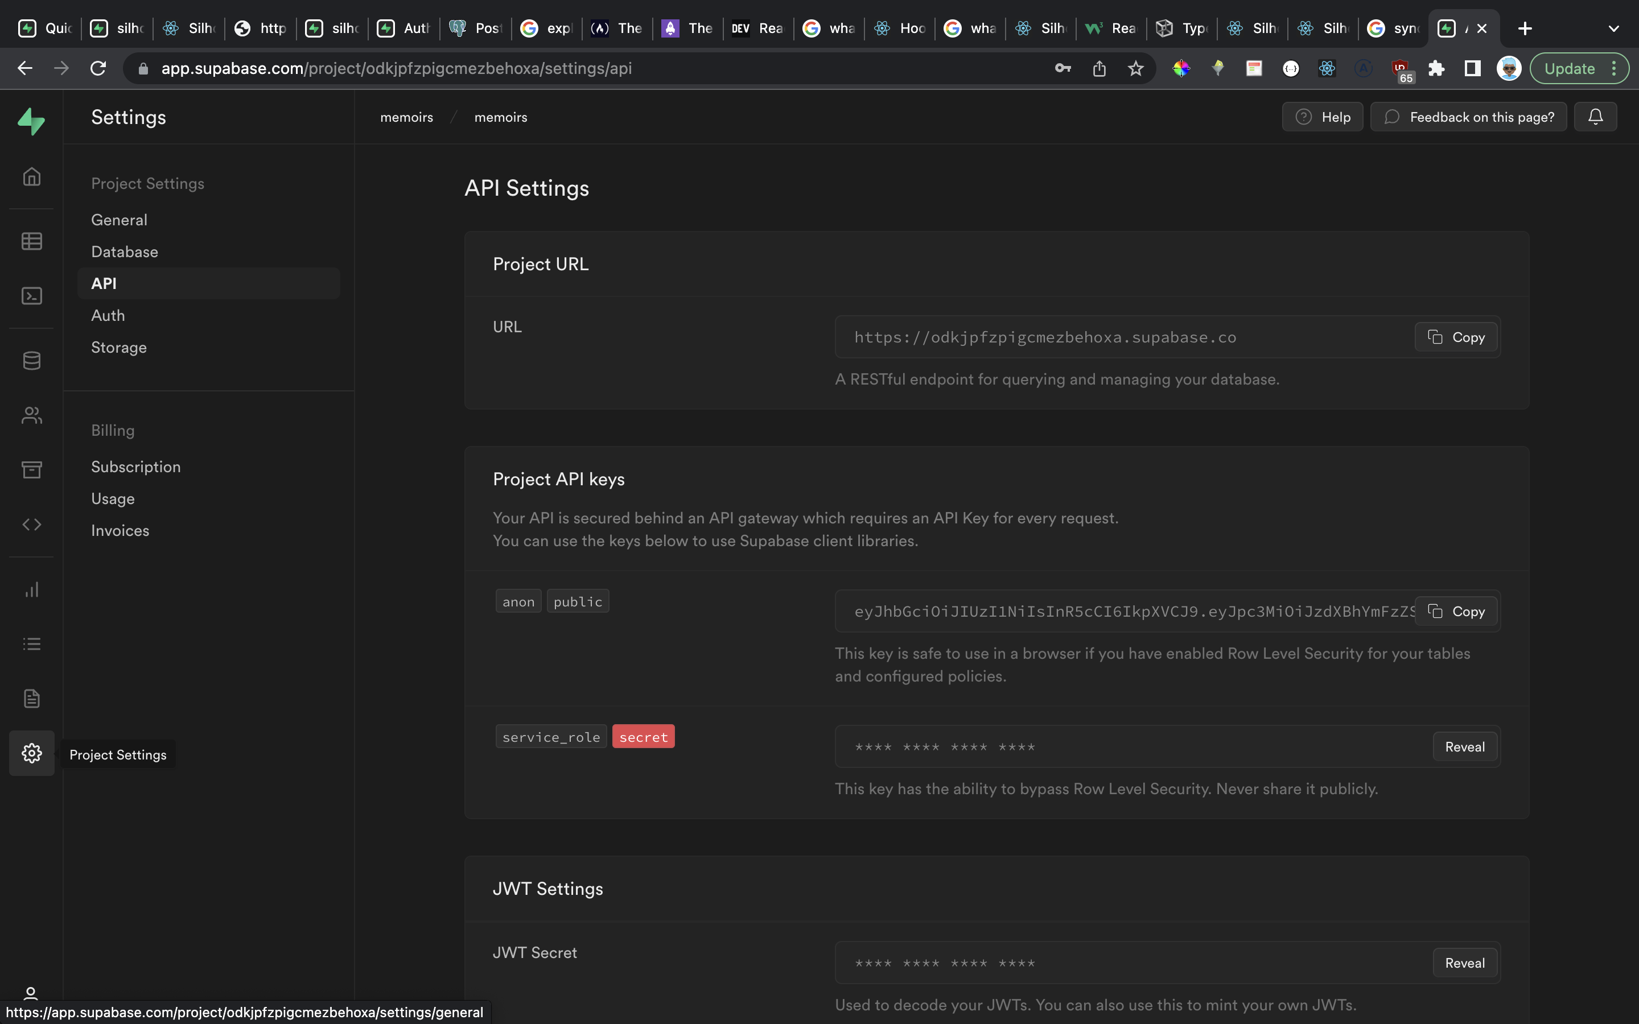1639x1024 pixels.
Task: Open the Auth settings page
Action: tap(108, 315)
